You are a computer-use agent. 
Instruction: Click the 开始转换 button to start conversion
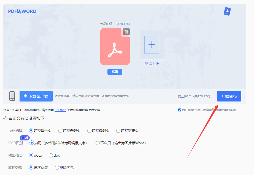coord(229,96)
